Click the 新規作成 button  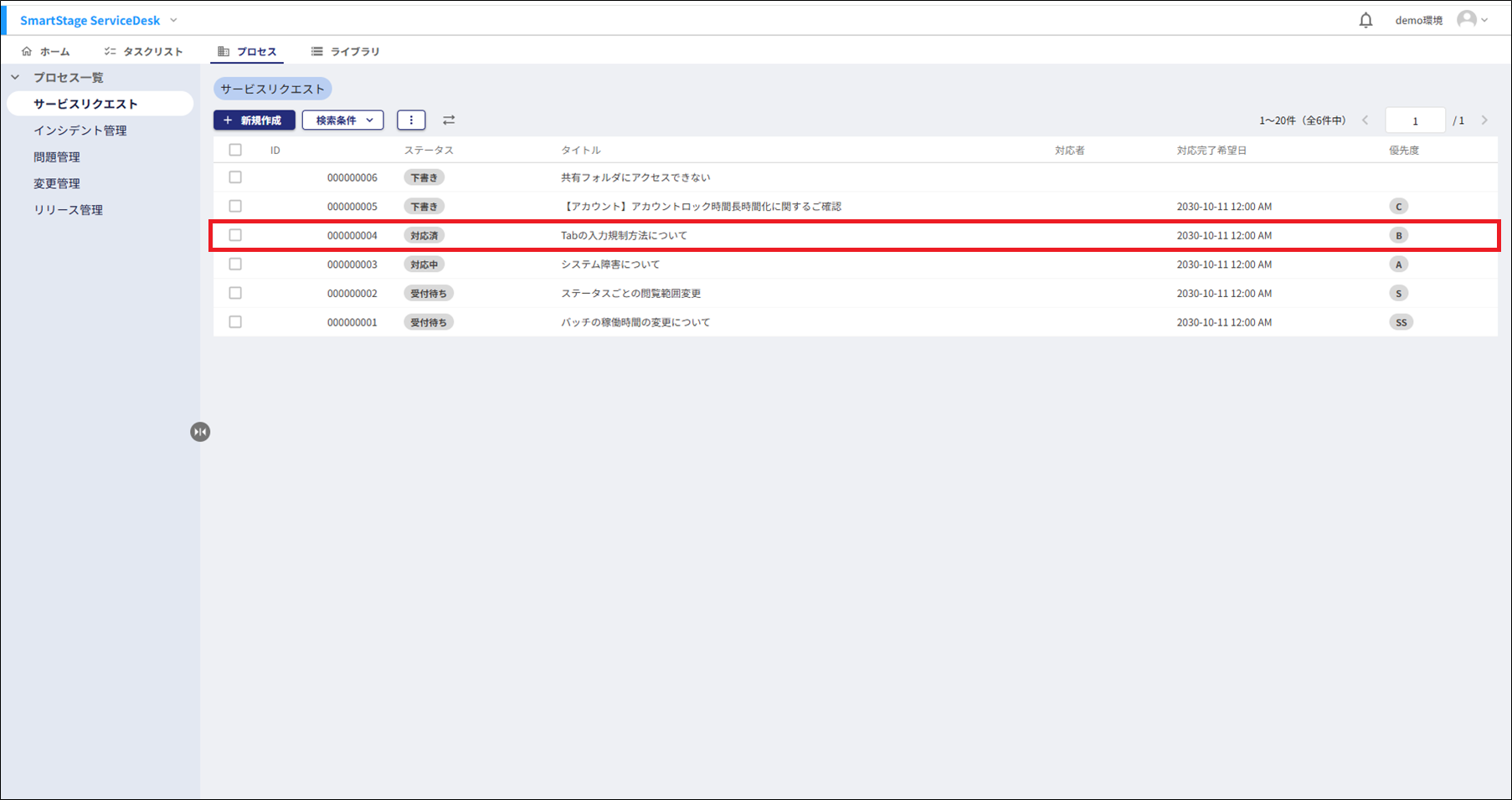254,121
